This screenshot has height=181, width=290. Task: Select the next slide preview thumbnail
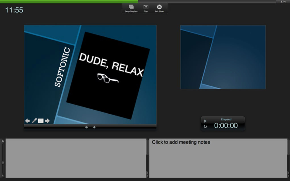223,57
